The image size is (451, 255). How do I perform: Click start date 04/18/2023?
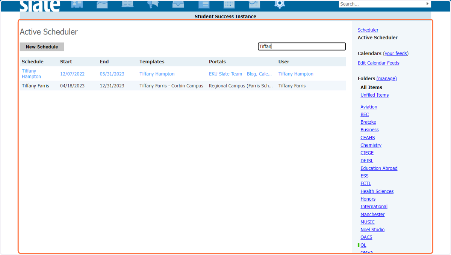(x=72, y=86)
